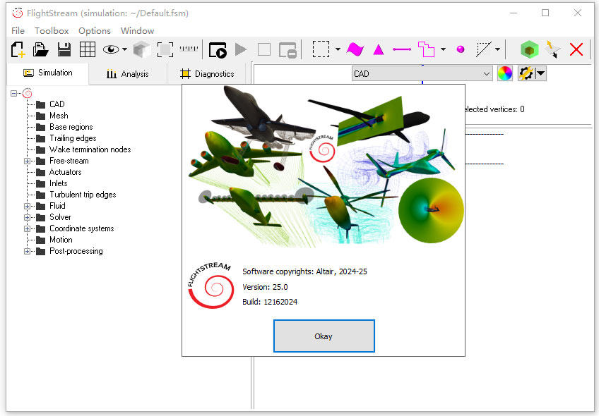Open an existing simulation file
Viewport: 599px width, 416px height.
[40, 49]
